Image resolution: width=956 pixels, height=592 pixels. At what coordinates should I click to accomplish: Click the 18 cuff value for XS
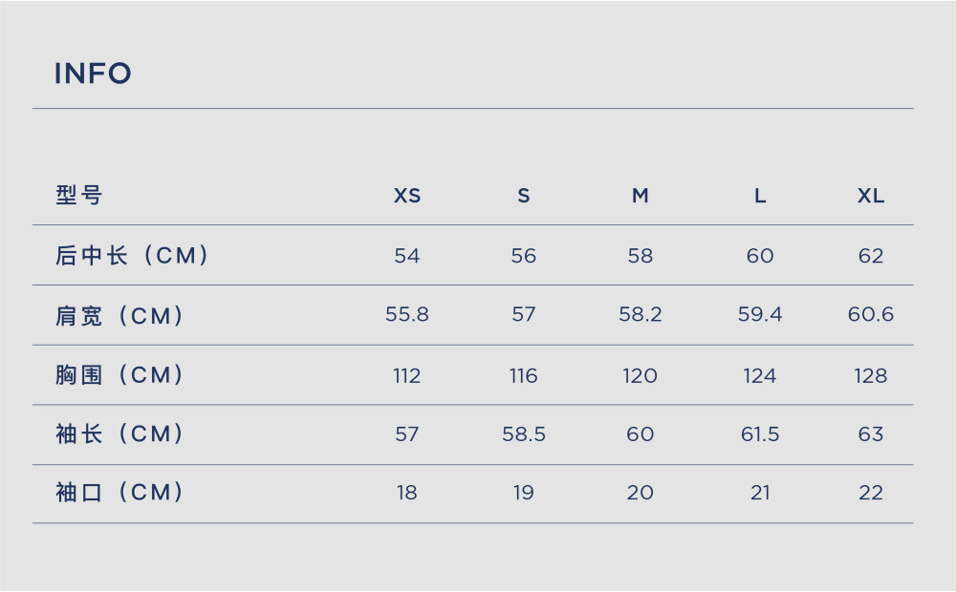407,493
